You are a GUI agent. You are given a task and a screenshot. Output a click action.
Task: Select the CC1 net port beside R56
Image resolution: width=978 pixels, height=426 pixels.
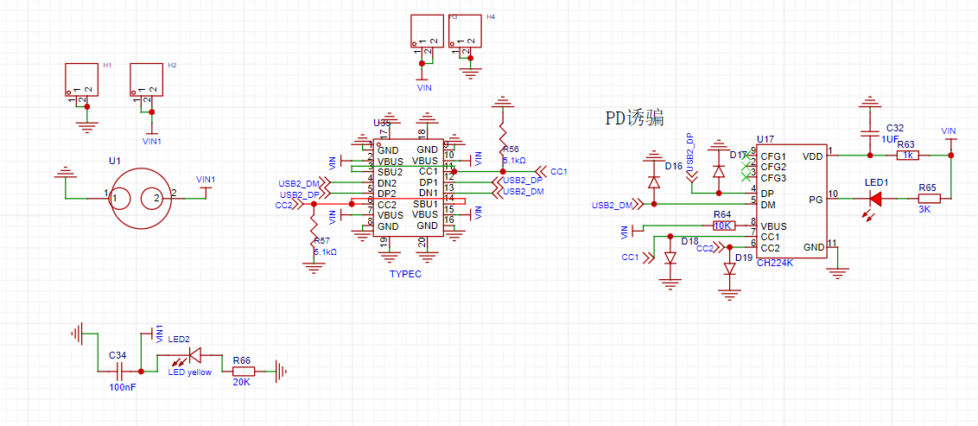point(540,171)
